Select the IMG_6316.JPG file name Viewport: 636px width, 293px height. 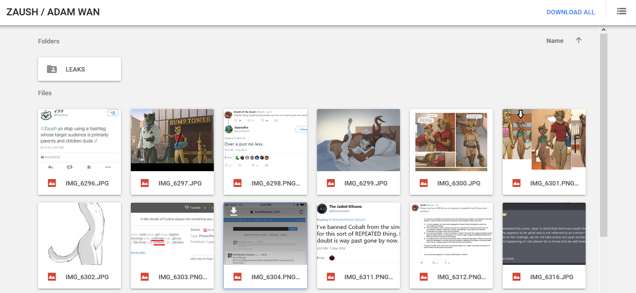tap(551, 277)
